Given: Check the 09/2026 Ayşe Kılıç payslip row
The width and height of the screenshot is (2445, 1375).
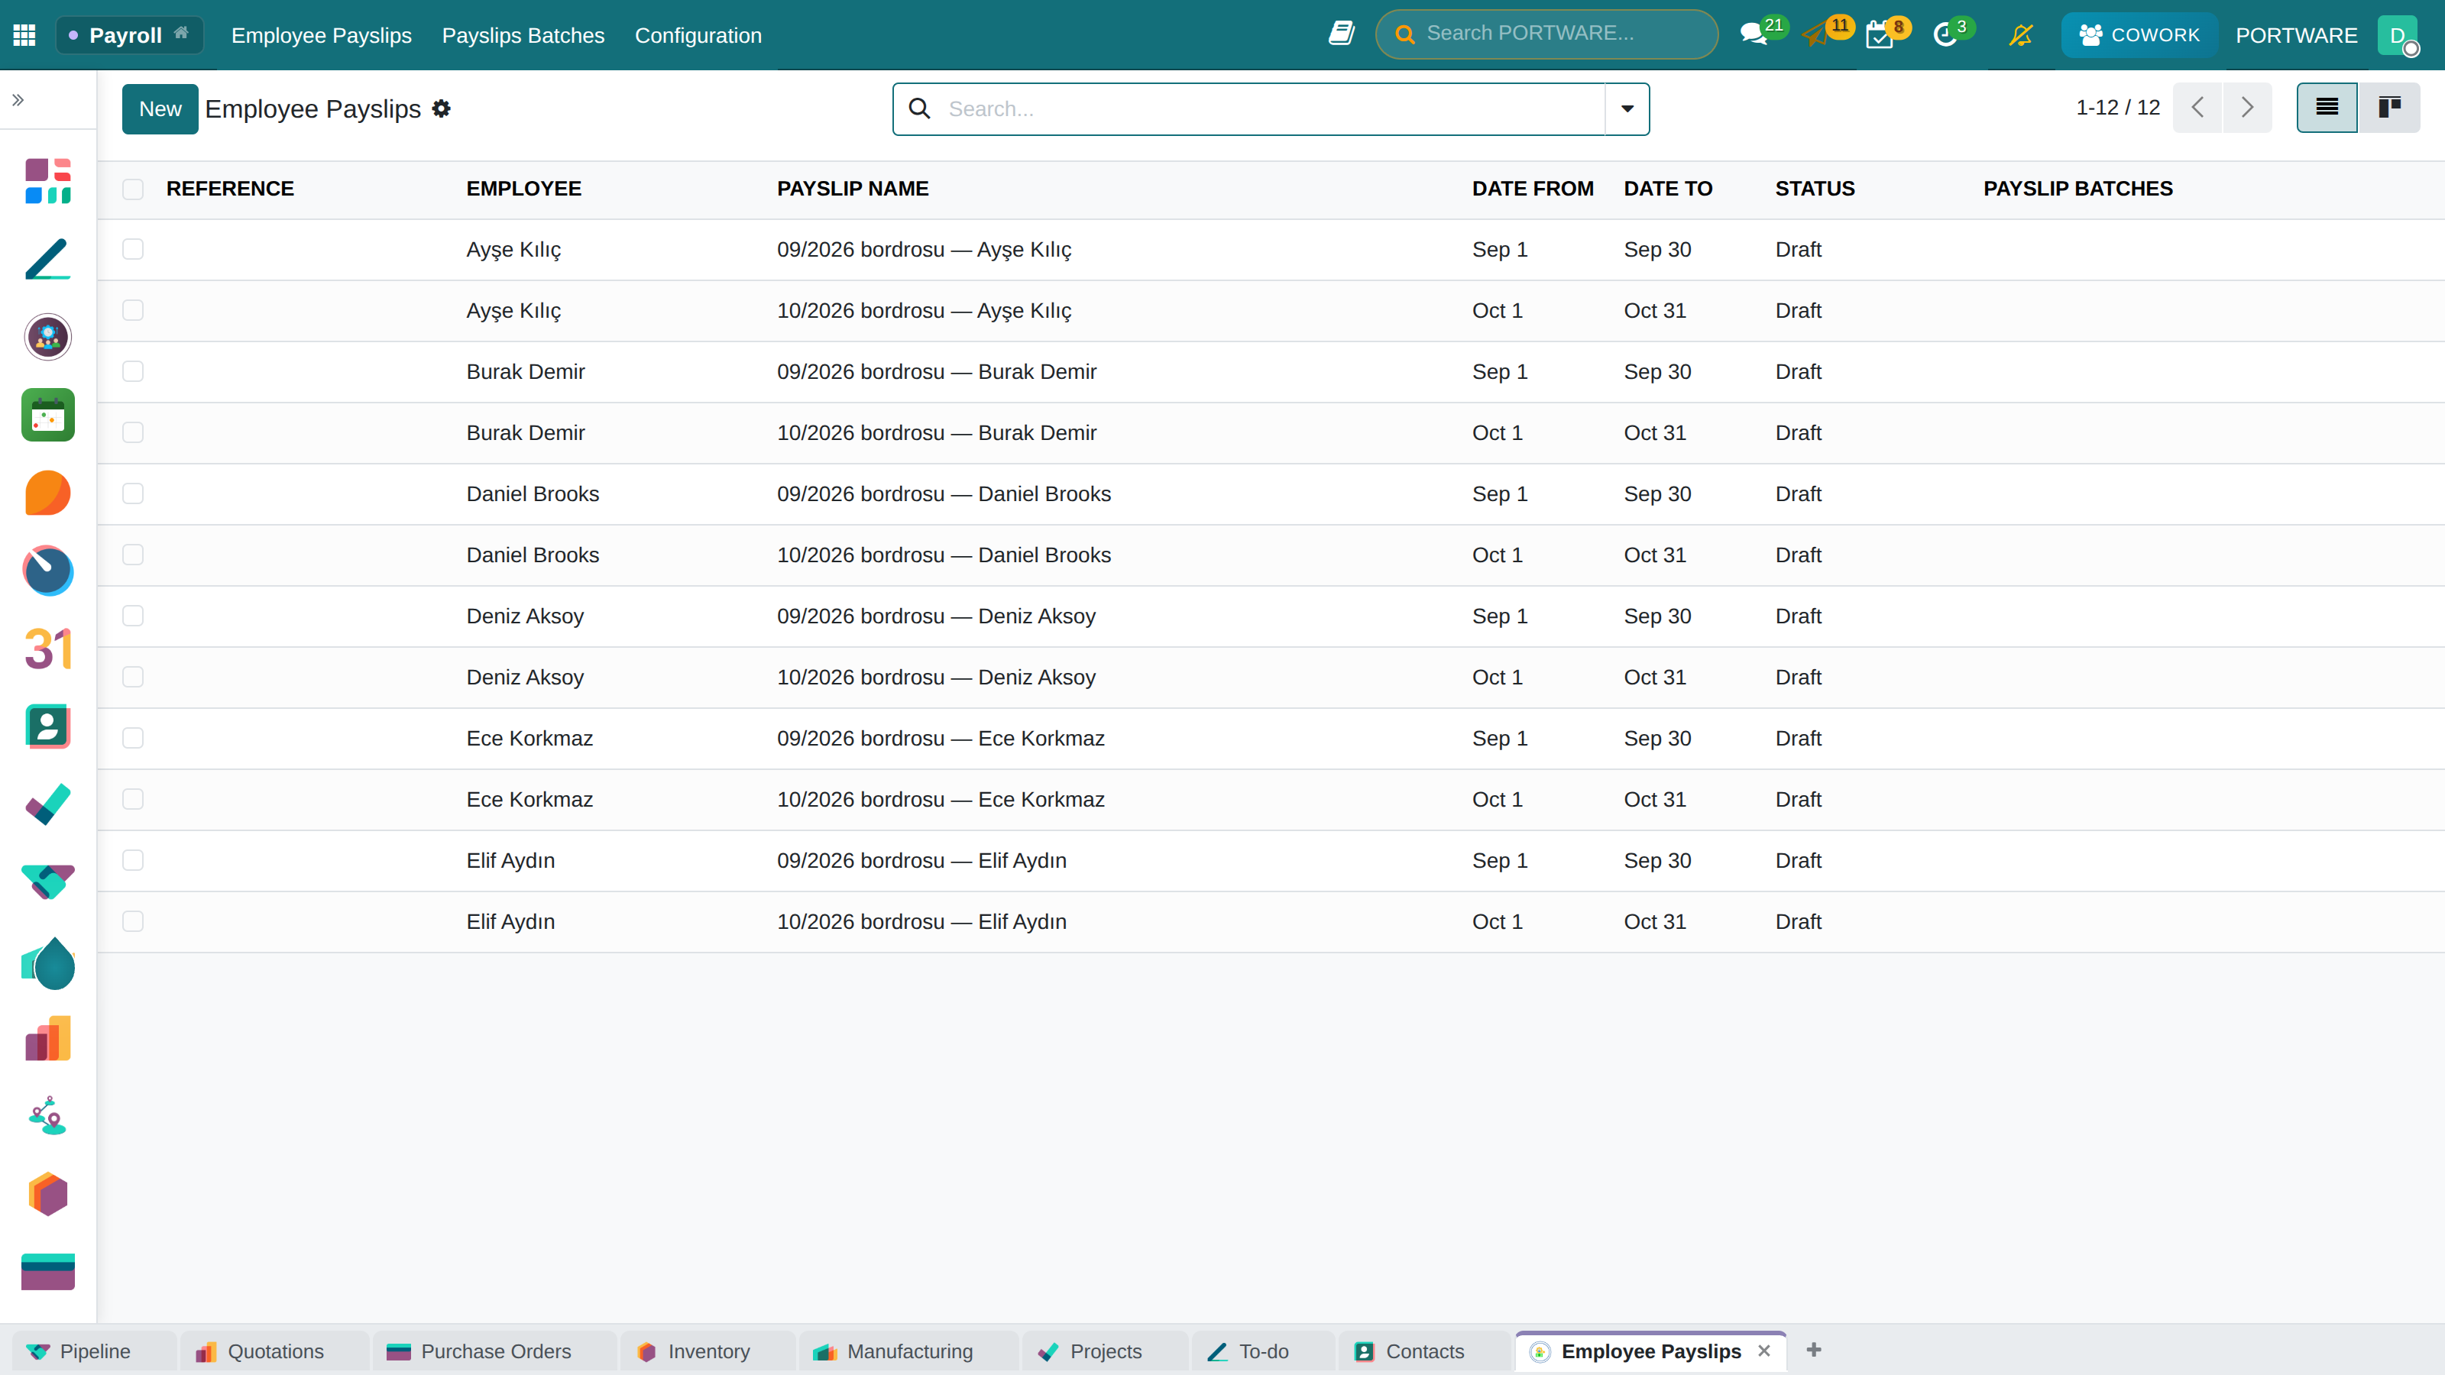Looking at the screenshot, I should pos(133,250).
